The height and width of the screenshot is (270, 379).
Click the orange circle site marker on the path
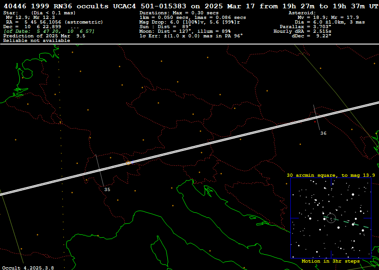(128, 163)
